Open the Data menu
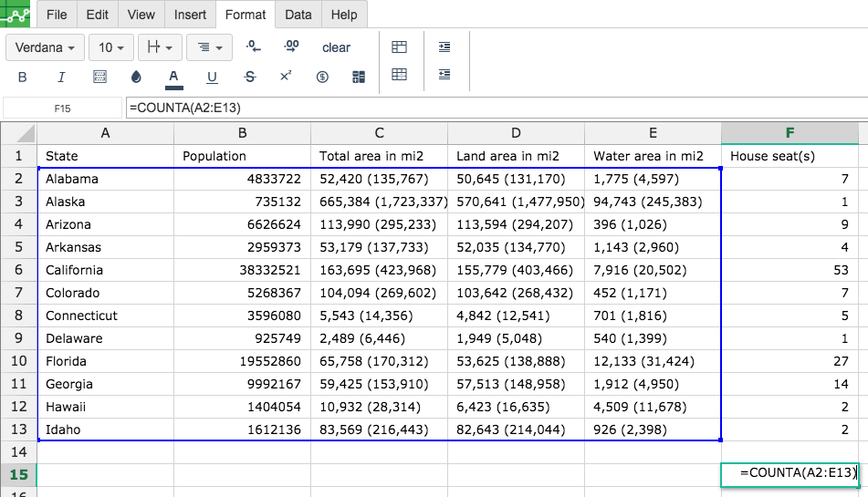 [298, 15]
